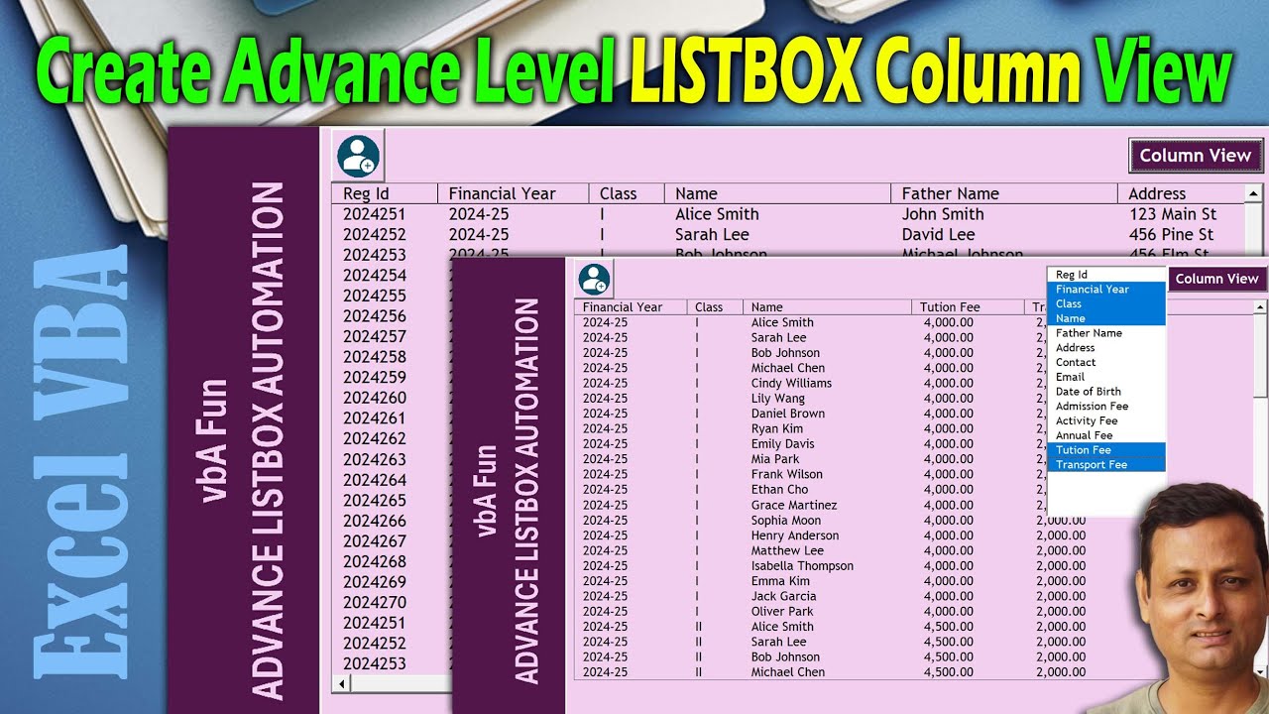Viewport: 1269px width, 714px height.
Task: Click back window horizontal scrollbar left arrow
Action: pyautogui.click(x=342, y=684)
